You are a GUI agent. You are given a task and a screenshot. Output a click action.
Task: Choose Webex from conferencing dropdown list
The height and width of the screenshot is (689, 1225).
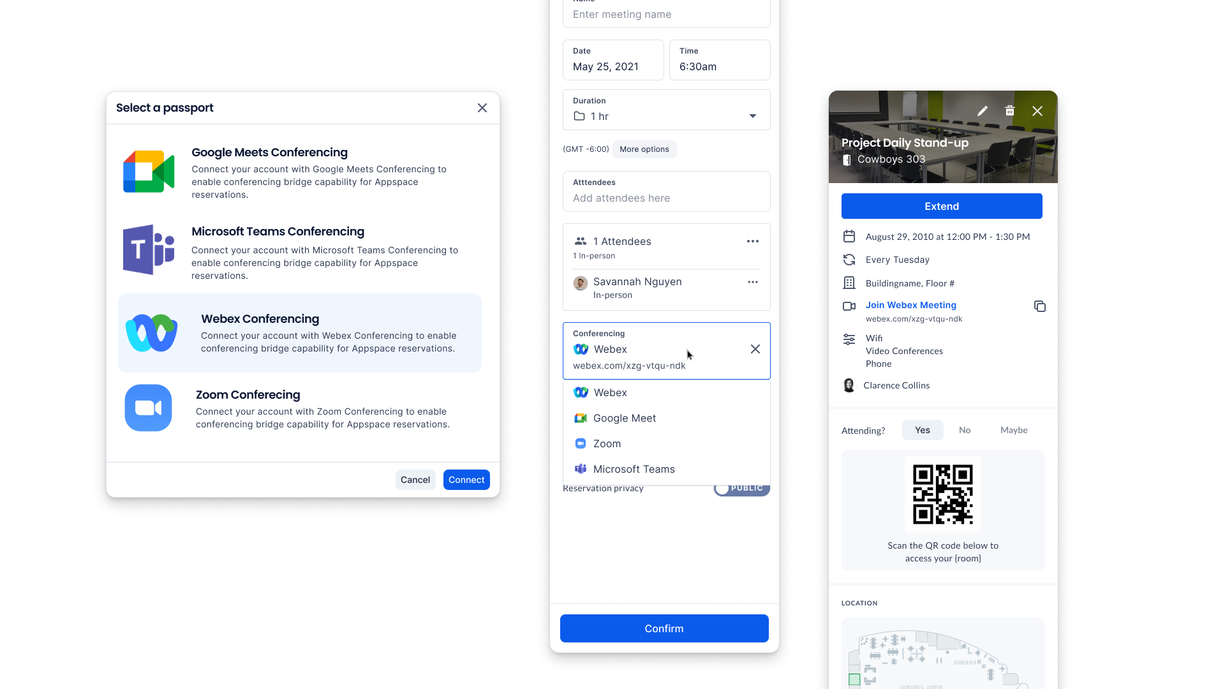[667, 392]
